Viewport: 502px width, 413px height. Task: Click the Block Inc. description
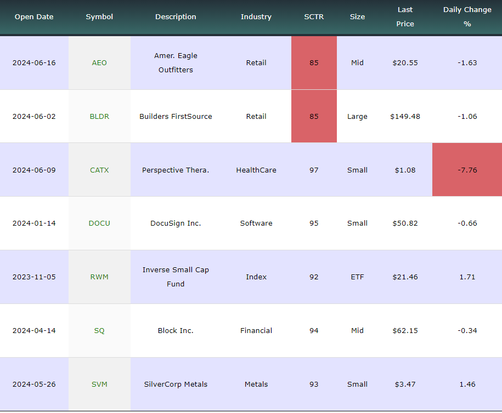pos(176,330)
